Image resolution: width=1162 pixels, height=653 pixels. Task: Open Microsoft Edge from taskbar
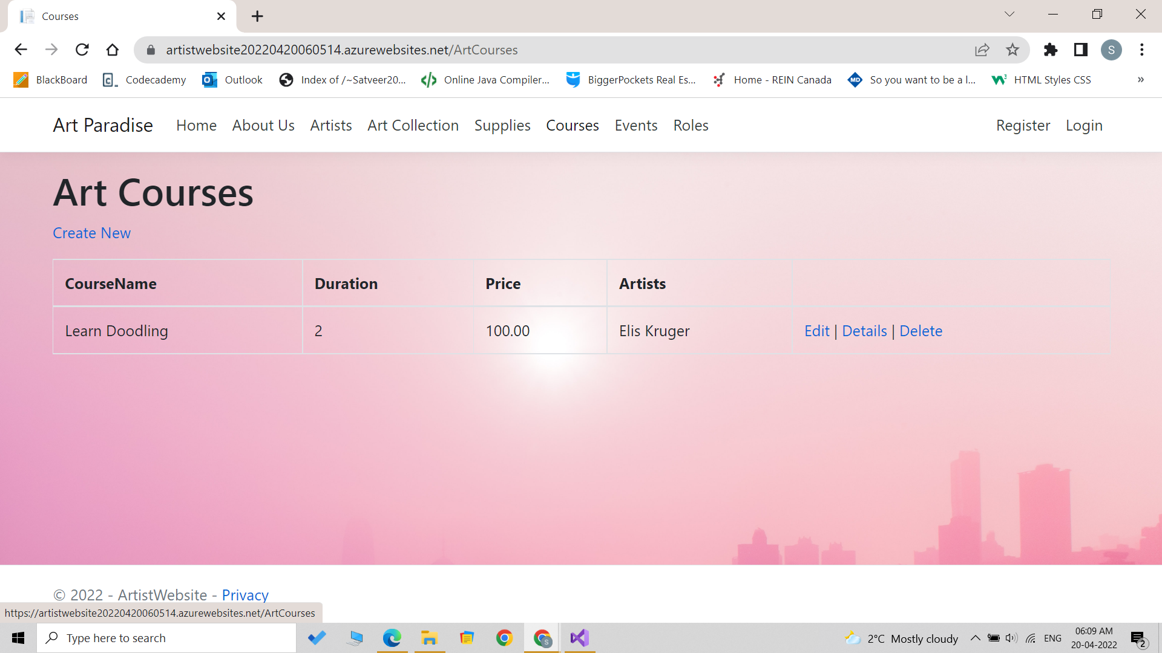[x=392, y=638]
